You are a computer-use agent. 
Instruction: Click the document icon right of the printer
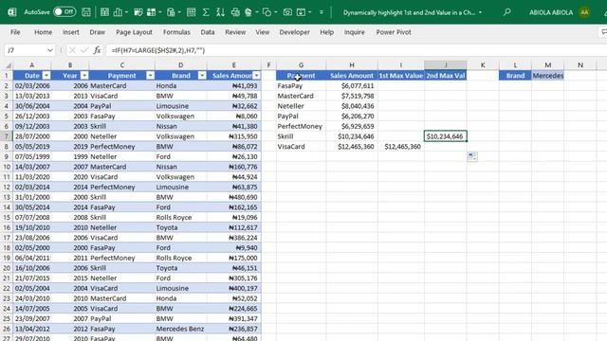(248, 12)
